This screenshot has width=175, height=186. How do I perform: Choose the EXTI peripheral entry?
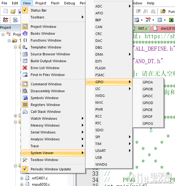[x=109, y=61]
